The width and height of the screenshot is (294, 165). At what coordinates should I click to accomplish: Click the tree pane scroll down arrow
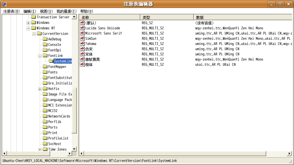point(74,149)
